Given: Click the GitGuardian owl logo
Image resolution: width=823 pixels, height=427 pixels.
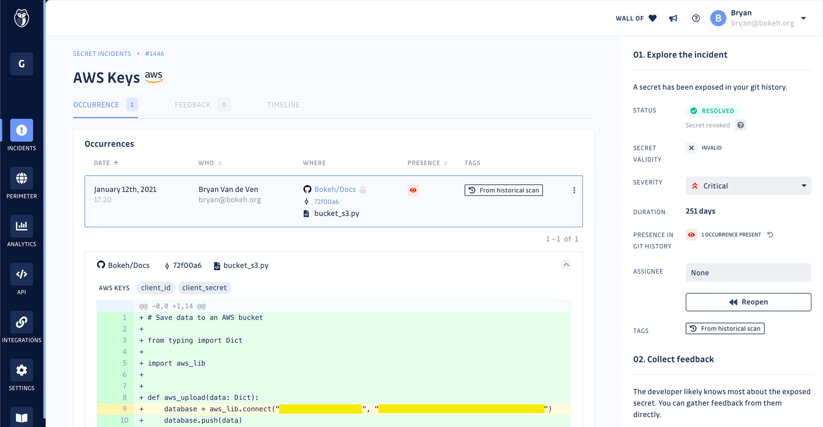Looking at the screenshot, I should click(x=21, y=18).
